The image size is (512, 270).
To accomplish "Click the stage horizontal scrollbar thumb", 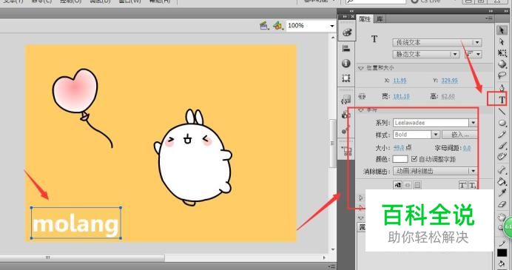I will pyautogui.click(x=81, y=258).
